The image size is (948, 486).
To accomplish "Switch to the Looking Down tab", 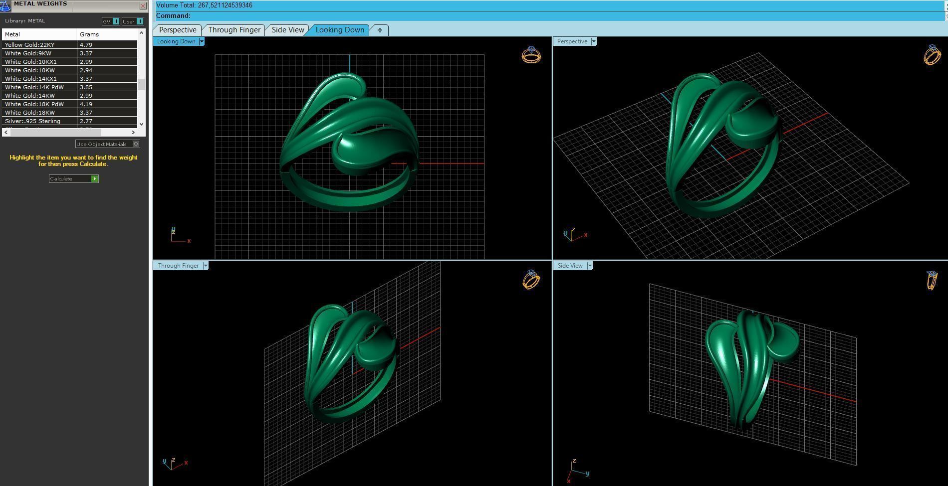I will [340, 30].
